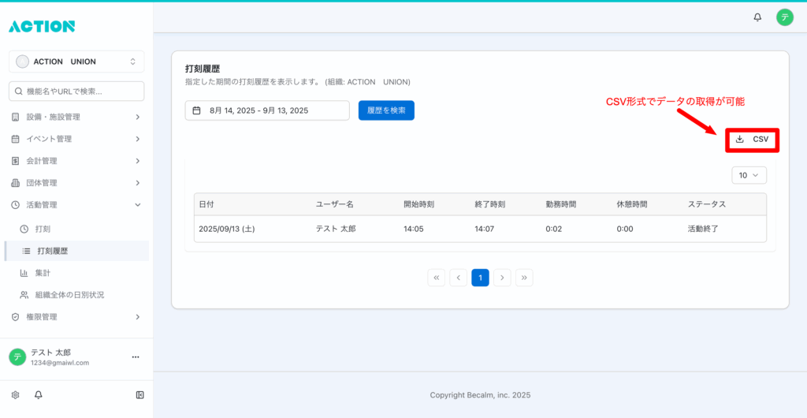
Task: Select 組織全体の日別状況 in sidebar
Action: point(69,295)
